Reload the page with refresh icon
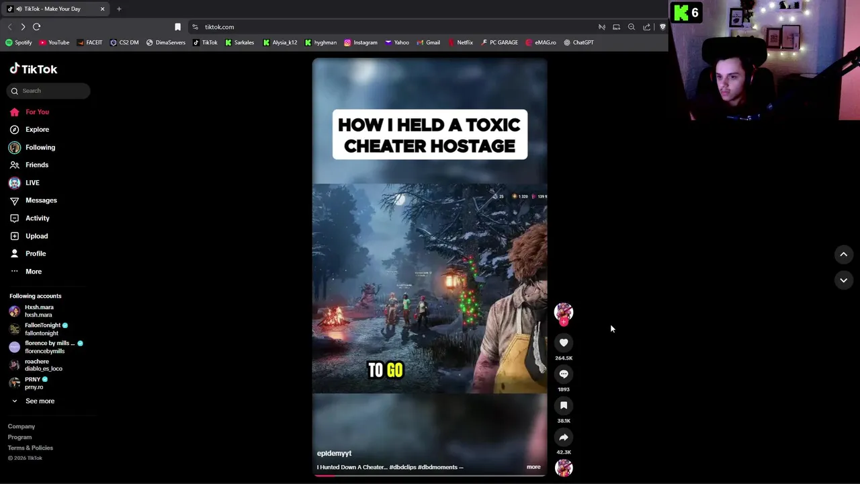860x484 pixels. pyautogui.click(x=36, y=27)
